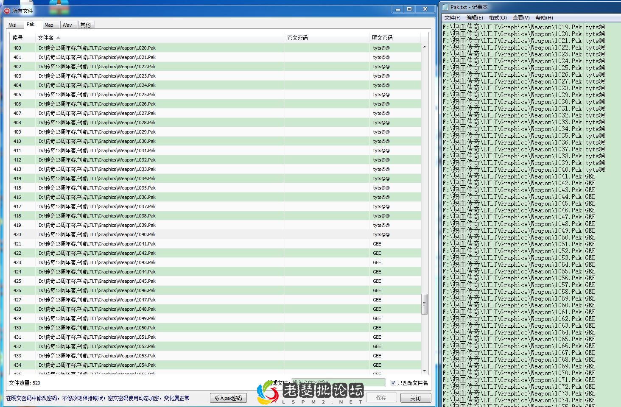Click Notepad line Weapon\1019.Pak
This screenshot has width=621, height=407.
click(524, 27)
